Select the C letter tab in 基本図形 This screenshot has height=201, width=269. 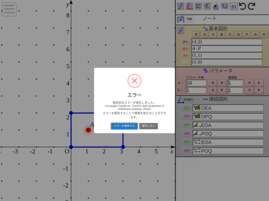[230, 35]
